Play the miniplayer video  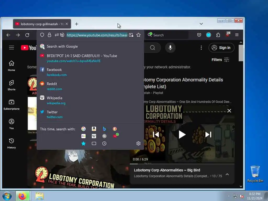pyautogui.click(x=182, y=135)
